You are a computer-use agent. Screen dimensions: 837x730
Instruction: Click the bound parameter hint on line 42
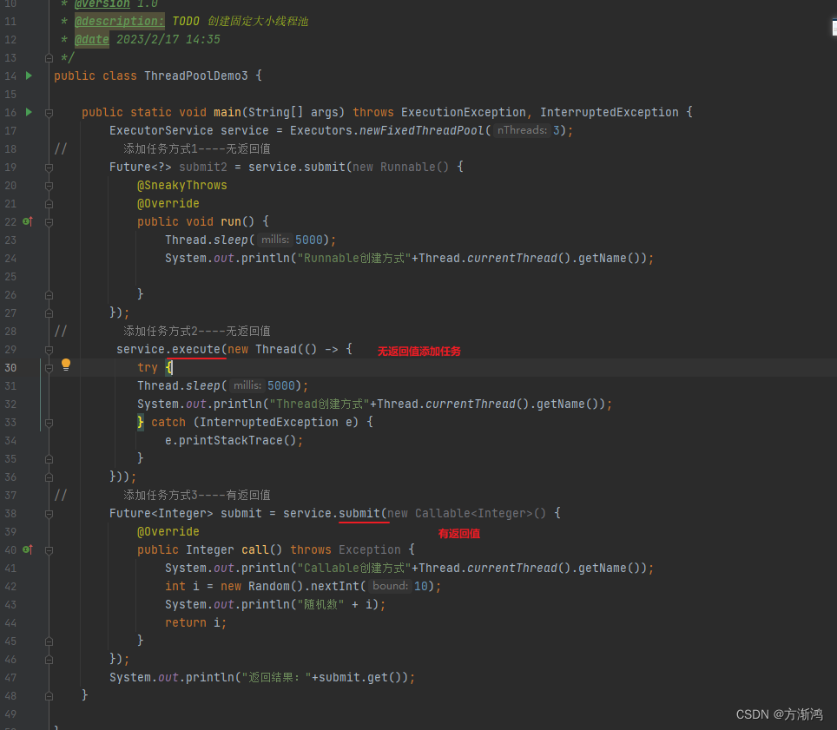pyautogui.click(x=390, y=586)
